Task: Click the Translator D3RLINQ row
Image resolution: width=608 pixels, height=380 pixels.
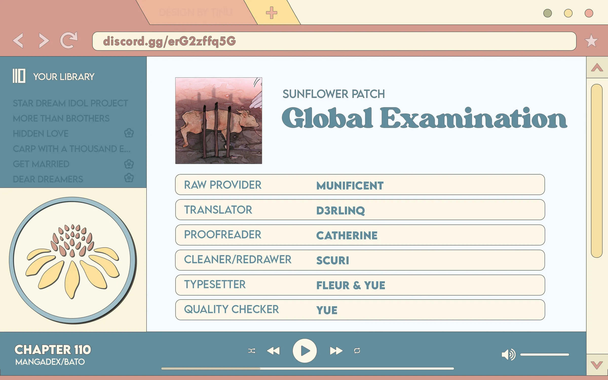Action: tap(360, 210)
